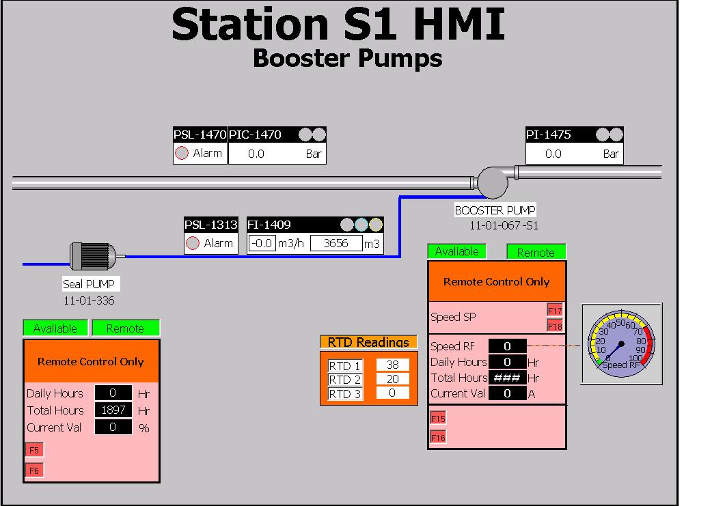Click the FI-1409 flow rate value -0.0
The image size is (712, 506).
262,243
